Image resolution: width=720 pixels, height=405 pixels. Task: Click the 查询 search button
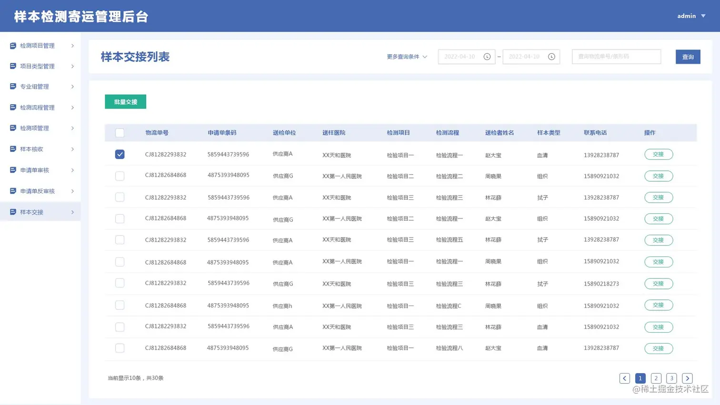tap(688, 57)
